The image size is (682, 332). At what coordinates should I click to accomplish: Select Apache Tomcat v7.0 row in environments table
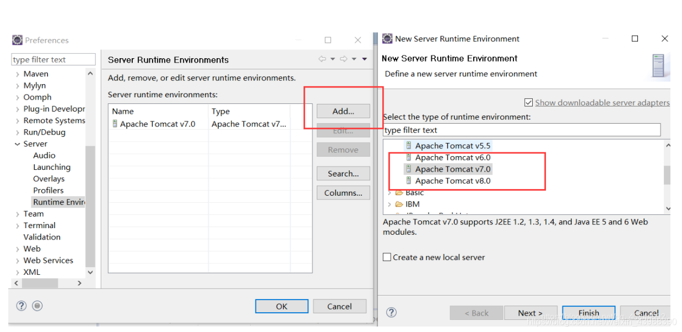pyautogui.click(x=210, y=124)
